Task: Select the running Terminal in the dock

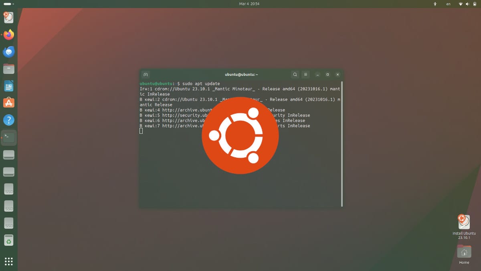Action: 9,137
